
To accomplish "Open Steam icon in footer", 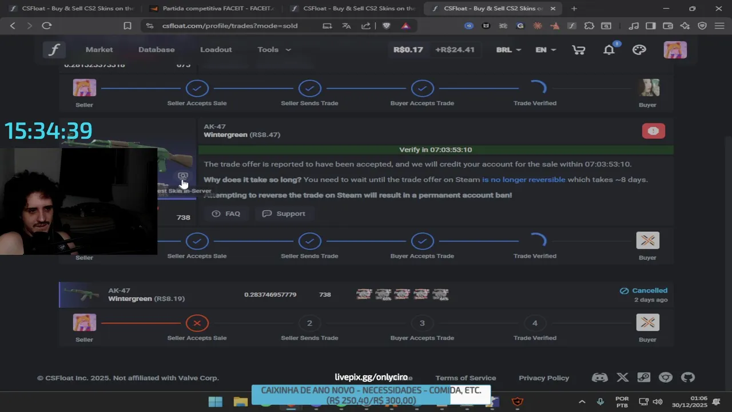I will click(x=643, y=377).
